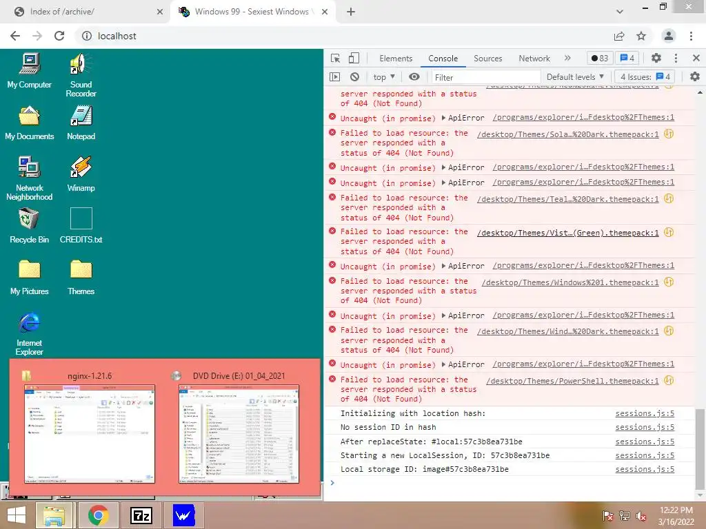Select the Windows 99 browser tab
This screenshot has height=529, width=706.
252,12
